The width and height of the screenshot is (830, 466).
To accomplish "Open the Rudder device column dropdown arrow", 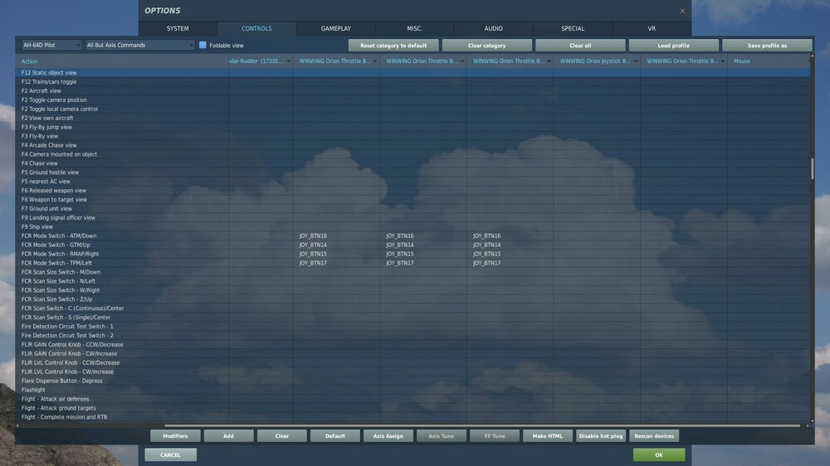I will click(288, 61).
